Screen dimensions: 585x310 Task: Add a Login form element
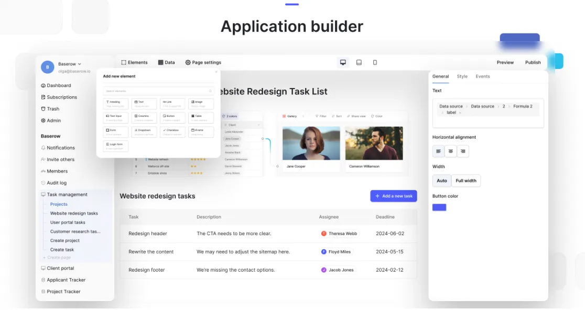[x=116, y=146]
